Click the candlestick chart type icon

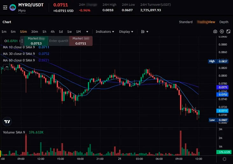[143, 32]
